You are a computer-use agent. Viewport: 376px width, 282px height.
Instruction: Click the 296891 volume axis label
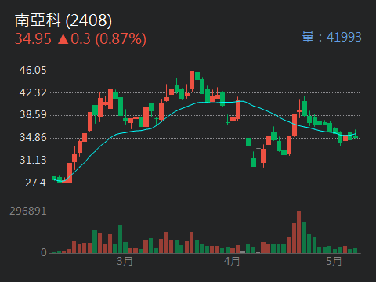coord(28,211)
